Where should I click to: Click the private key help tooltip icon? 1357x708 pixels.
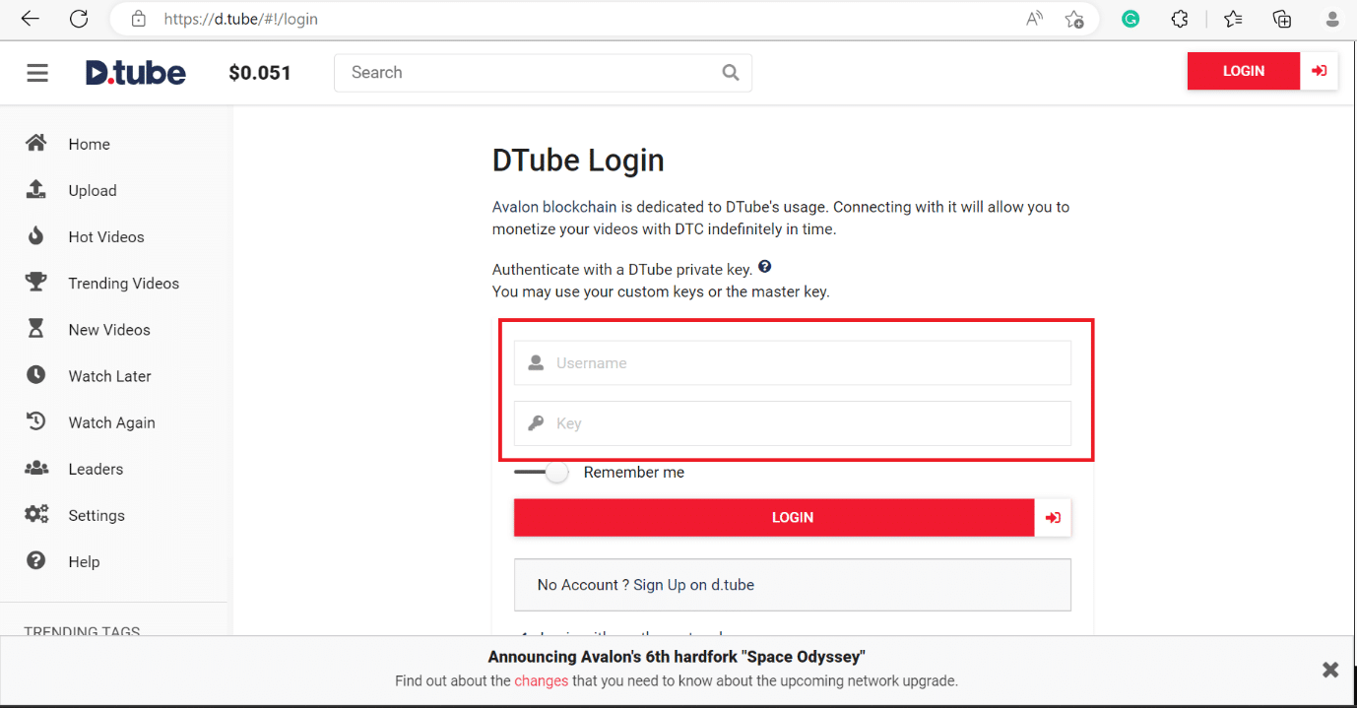point(765,267)
